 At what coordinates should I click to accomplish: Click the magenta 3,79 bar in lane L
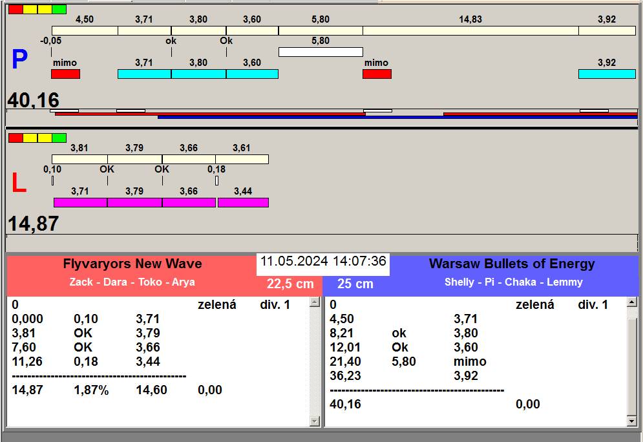tap(134, 202)
